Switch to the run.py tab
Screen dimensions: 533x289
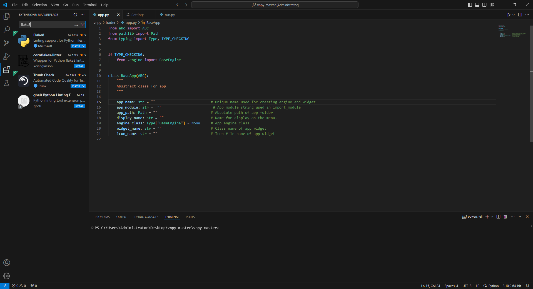coord(170,15)
